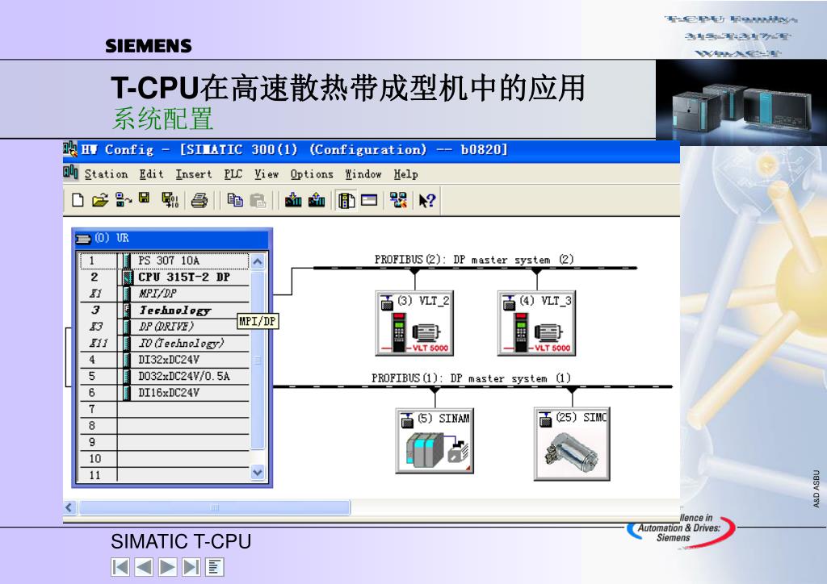827x584 pixels.
Task: Open the Insert menu
Action: tap(194, 173)
